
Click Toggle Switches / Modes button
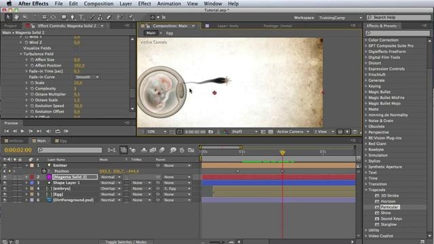[125, 242]
